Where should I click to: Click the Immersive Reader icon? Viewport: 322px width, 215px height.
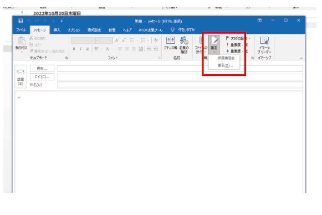[264, 45]
